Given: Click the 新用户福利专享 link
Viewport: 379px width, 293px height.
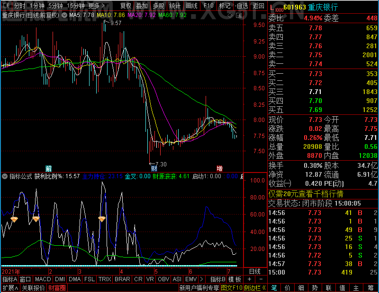Looking at the screenshot, I should tap(199, 288).
